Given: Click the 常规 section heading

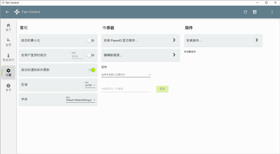Looking at the screenshot, I should pos(24,28).
